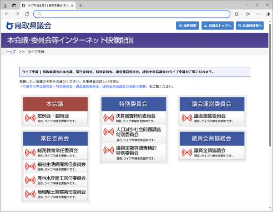This screenshot has width=273, height=212.
Task: Select the ライブ中継を見る browser tab
Action: pyautogui.click(x=48, y=5)
